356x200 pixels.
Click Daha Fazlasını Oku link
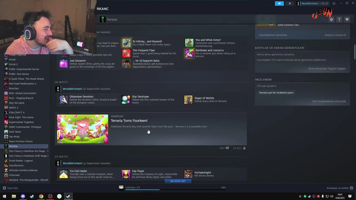pyautogui.click(x=288, y=25)
